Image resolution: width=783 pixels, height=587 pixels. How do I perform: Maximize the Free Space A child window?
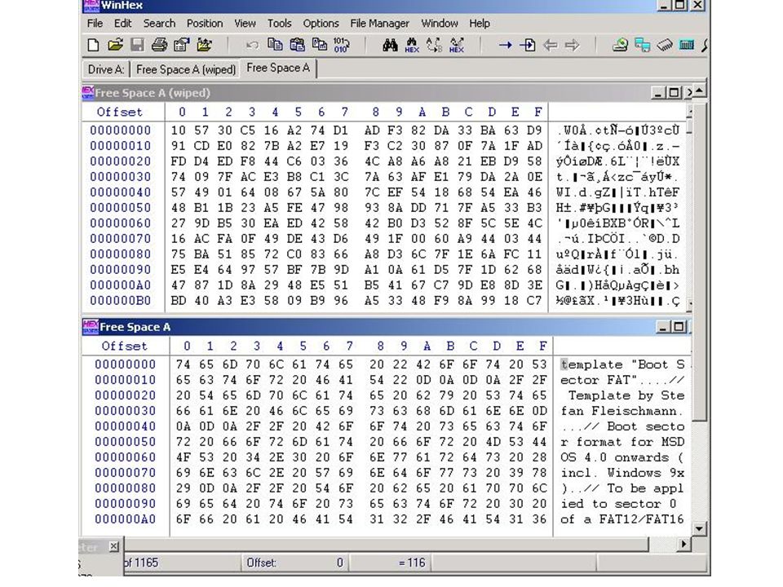pos(678,327)
